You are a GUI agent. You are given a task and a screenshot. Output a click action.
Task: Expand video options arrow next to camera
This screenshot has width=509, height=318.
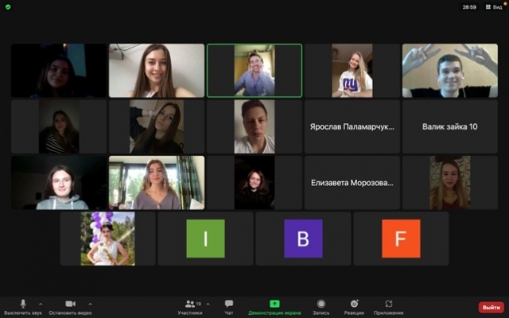point(90,304)
